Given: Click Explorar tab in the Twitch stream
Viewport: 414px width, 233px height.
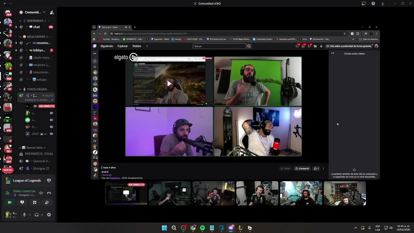Looking at the screenshot, I should pyautogui.click(x=123, y=46).
